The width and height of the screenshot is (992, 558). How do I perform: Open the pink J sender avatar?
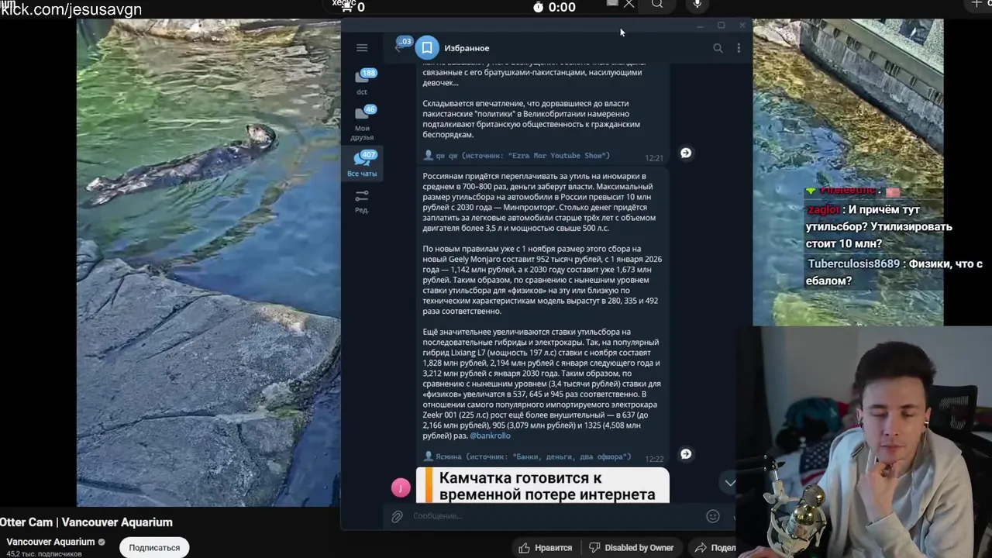401,487
